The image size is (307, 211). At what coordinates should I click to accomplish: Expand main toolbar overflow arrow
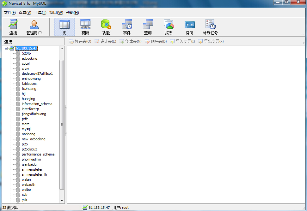(303, 34)
